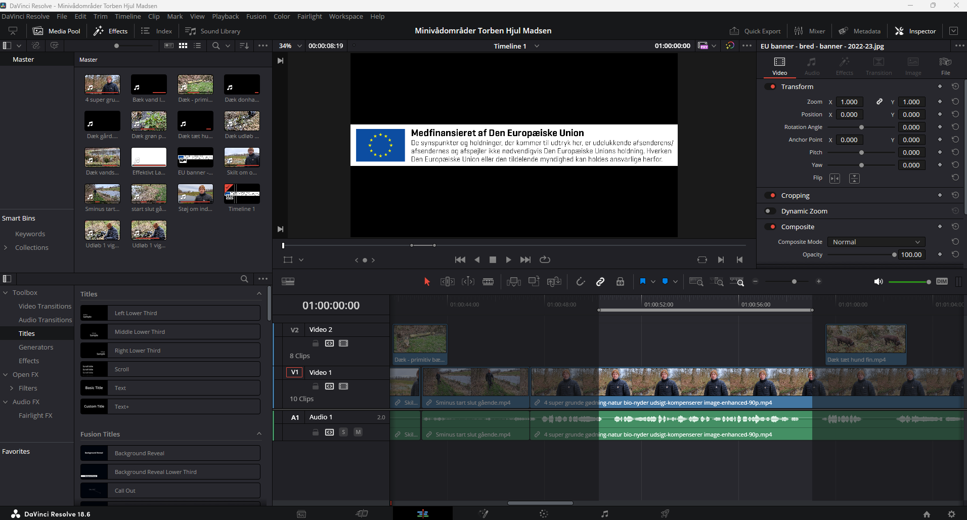Viewport: 967px width, 520px height.
Task: Adjust the audio volume slider
Action: pos(928,282)
